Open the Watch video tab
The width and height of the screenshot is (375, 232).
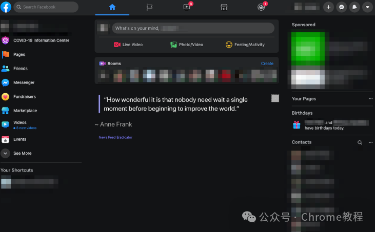coord(187,7)
